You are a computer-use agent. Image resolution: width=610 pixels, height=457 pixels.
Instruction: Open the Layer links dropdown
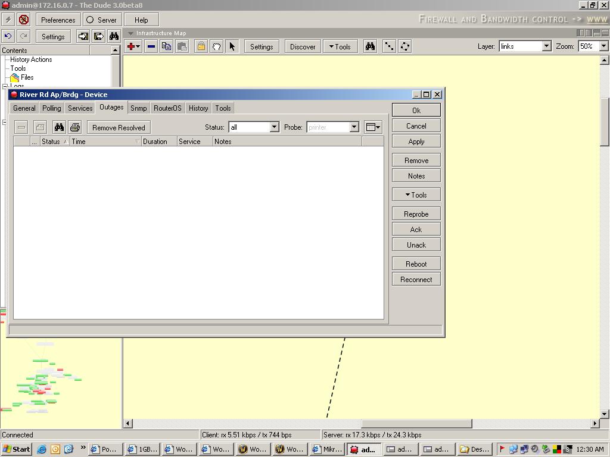tap(546, 46)
